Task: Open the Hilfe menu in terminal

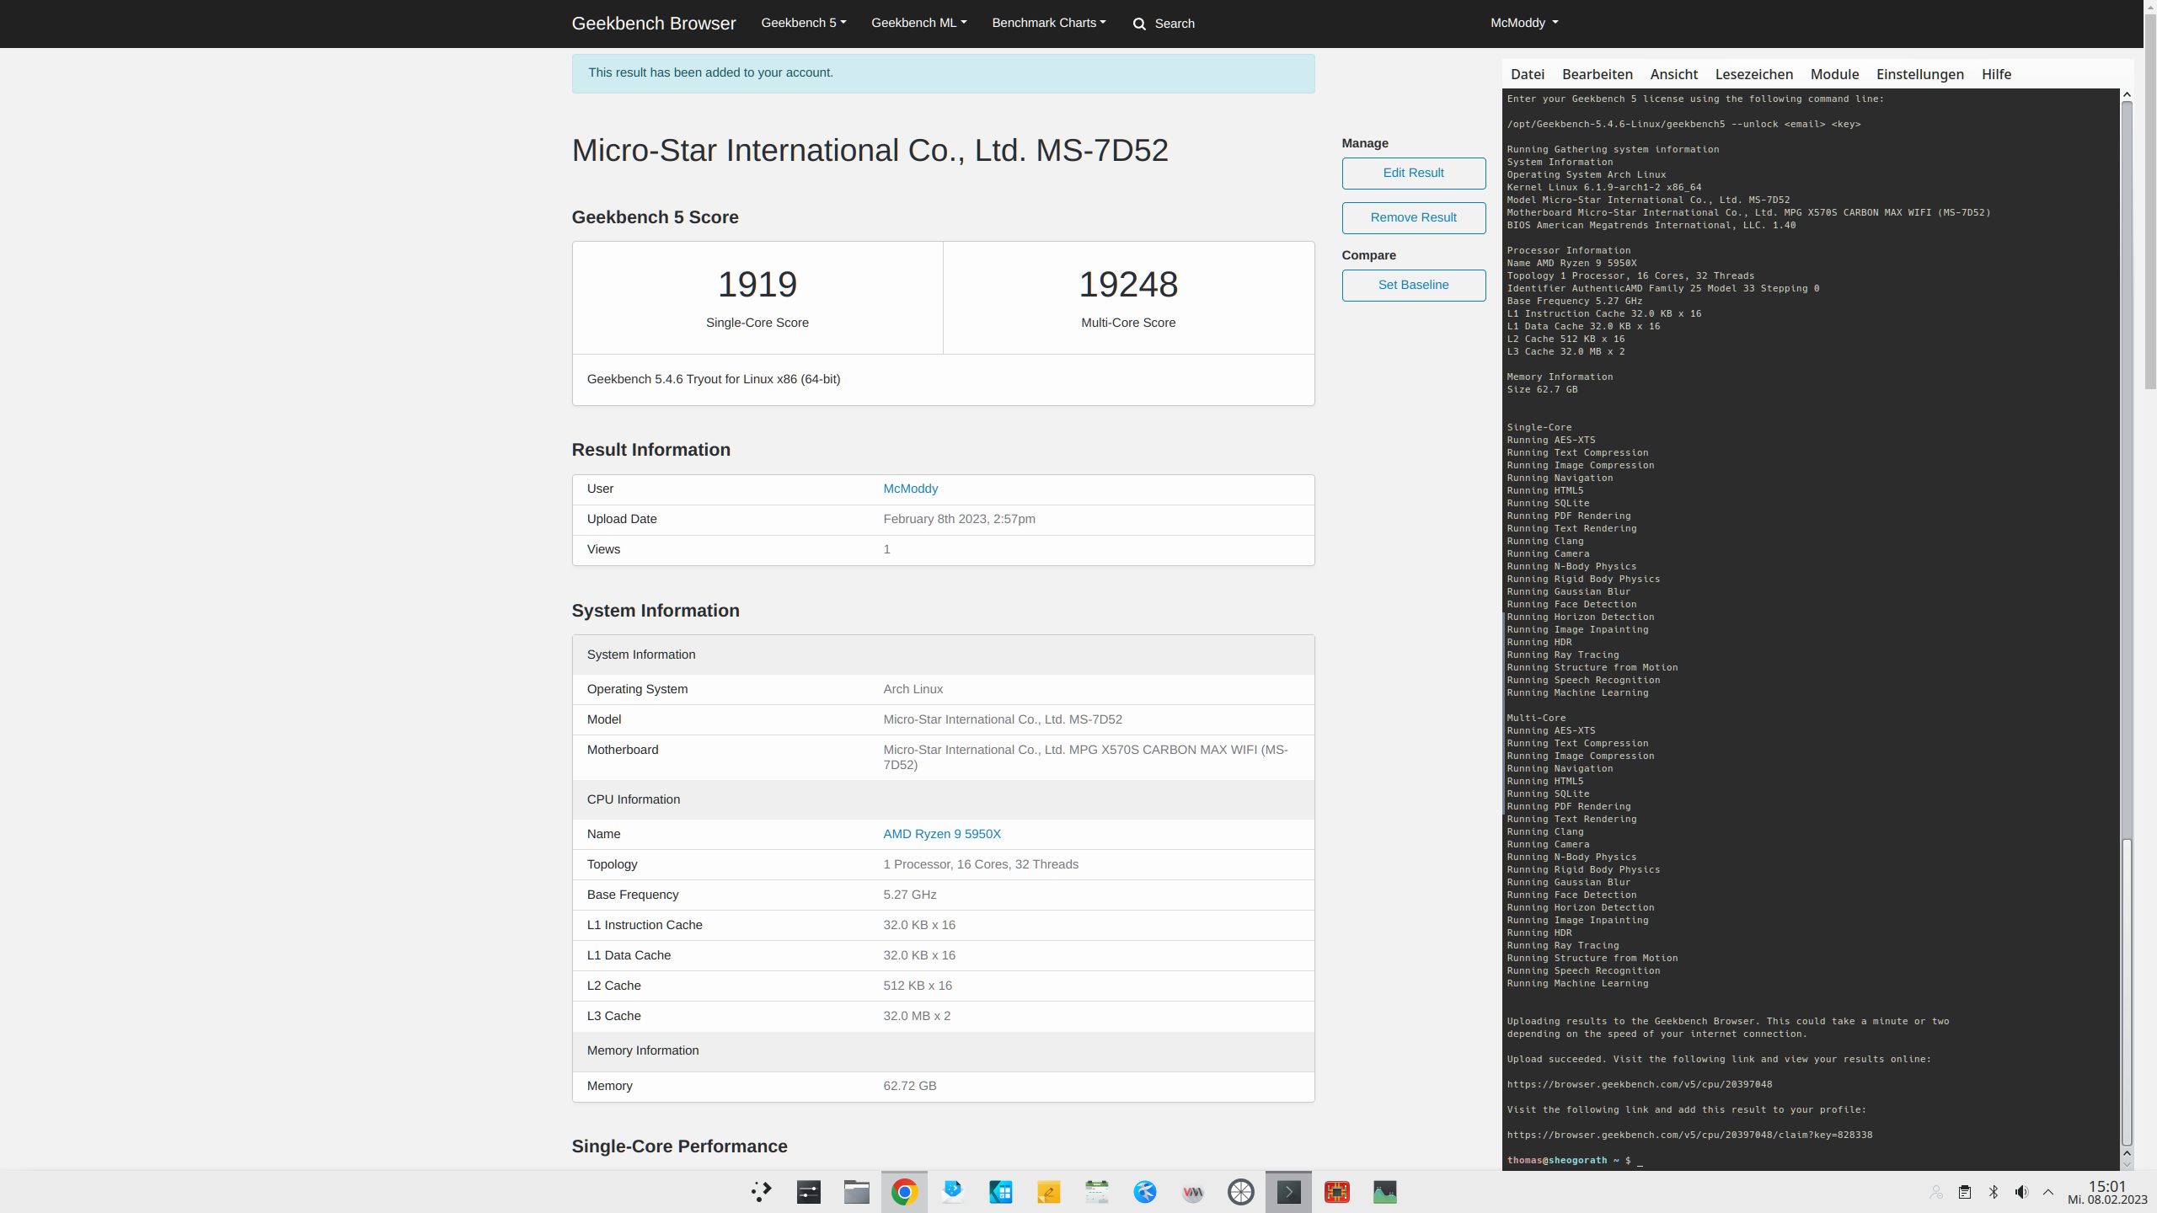Action: [x=1997, y=74]
